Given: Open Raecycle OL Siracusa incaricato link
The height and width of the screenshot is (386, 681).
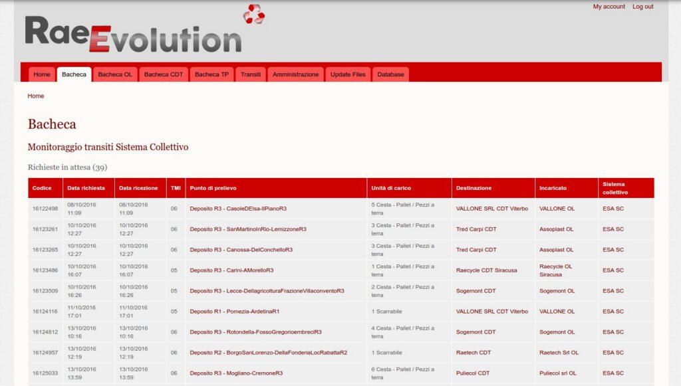Looking at the screenshot, I should (x=556, y=270).
